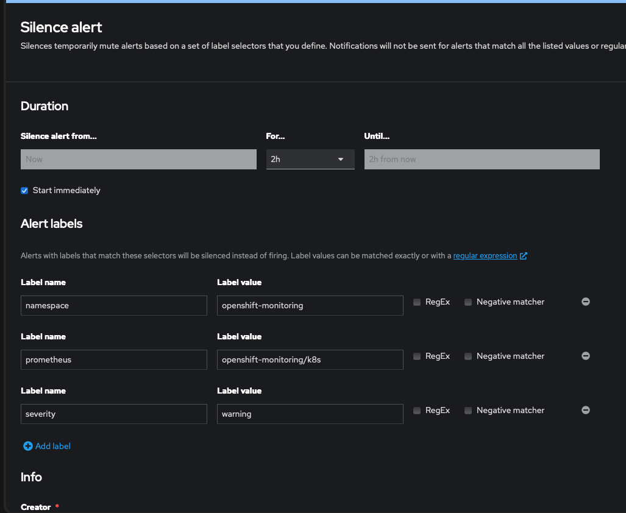Uncheck the Start immediately checkbox
Screen dimensions: 626x513
click(24, 191)
